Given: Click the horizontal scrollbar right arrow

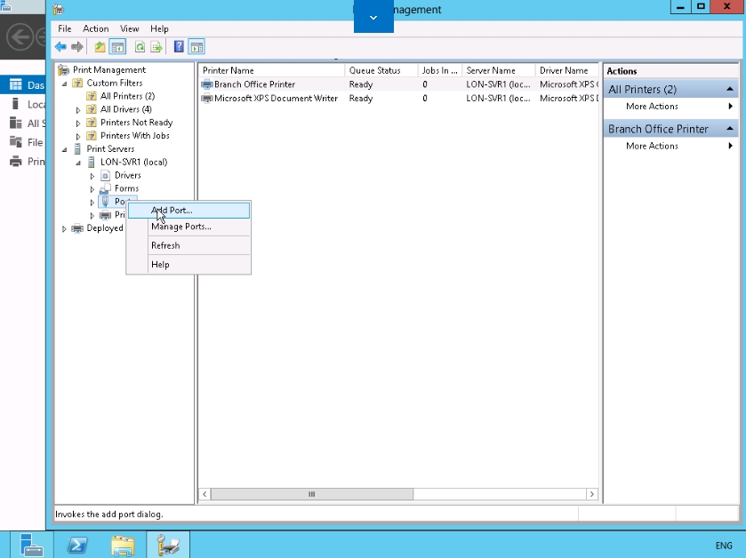Looking at the screenshot, I should click(x=592, y=494).
